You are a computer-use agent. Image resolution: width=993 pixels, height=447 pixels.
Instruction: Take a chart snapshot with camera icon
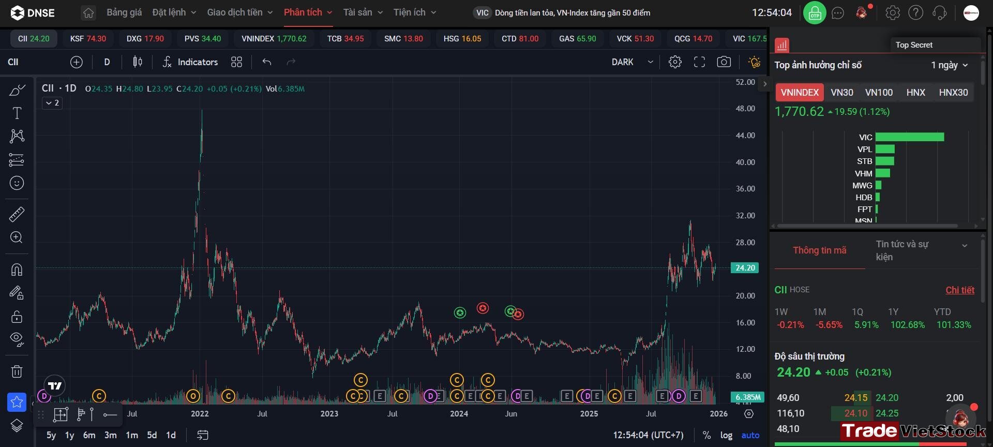724,62
